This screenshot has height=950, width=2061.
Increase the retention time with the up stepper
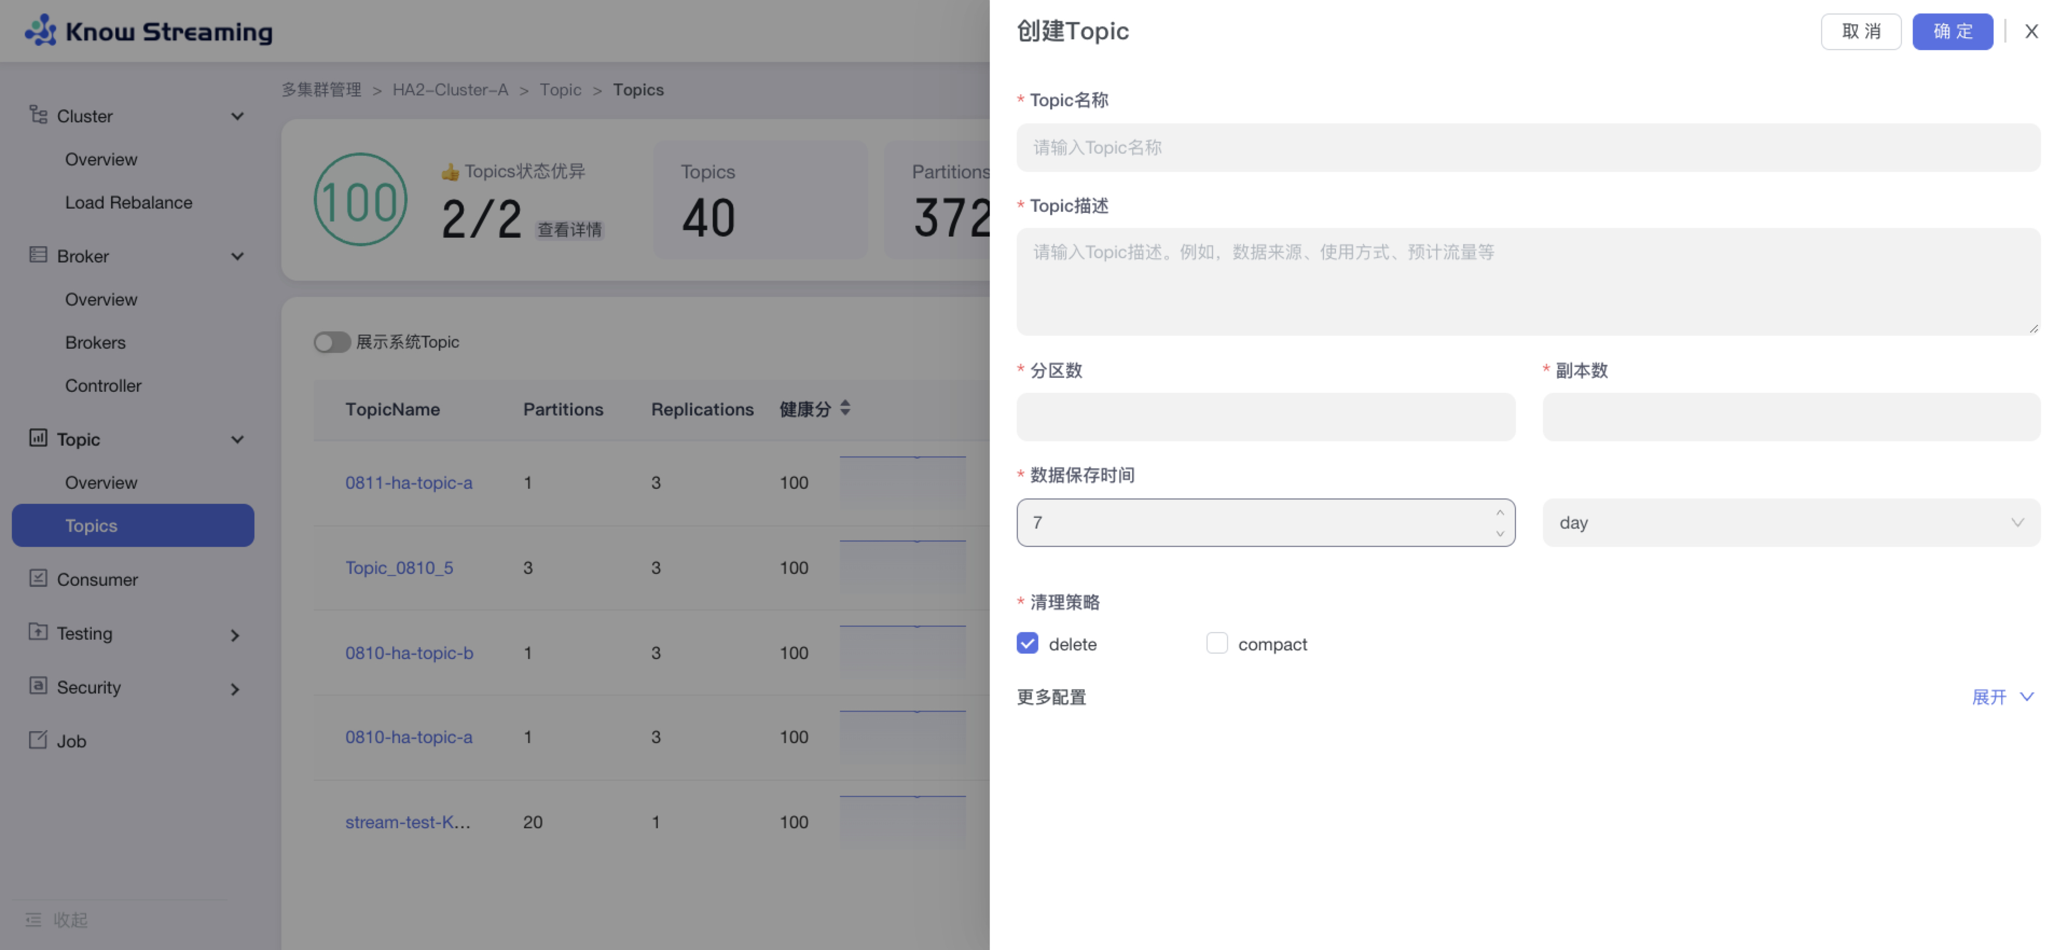tap(1499, 512)
